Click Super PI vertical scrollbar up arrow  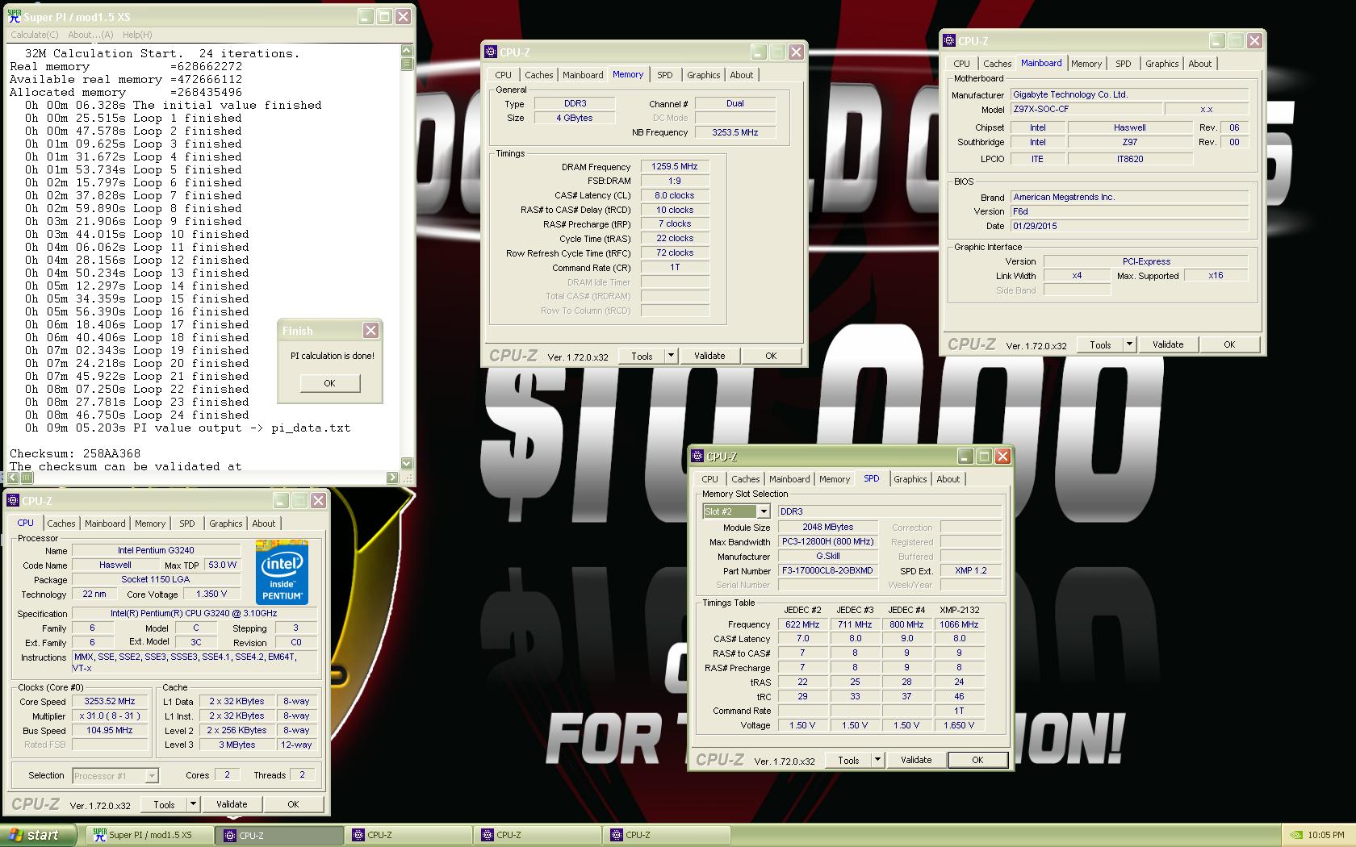point(407,50)
